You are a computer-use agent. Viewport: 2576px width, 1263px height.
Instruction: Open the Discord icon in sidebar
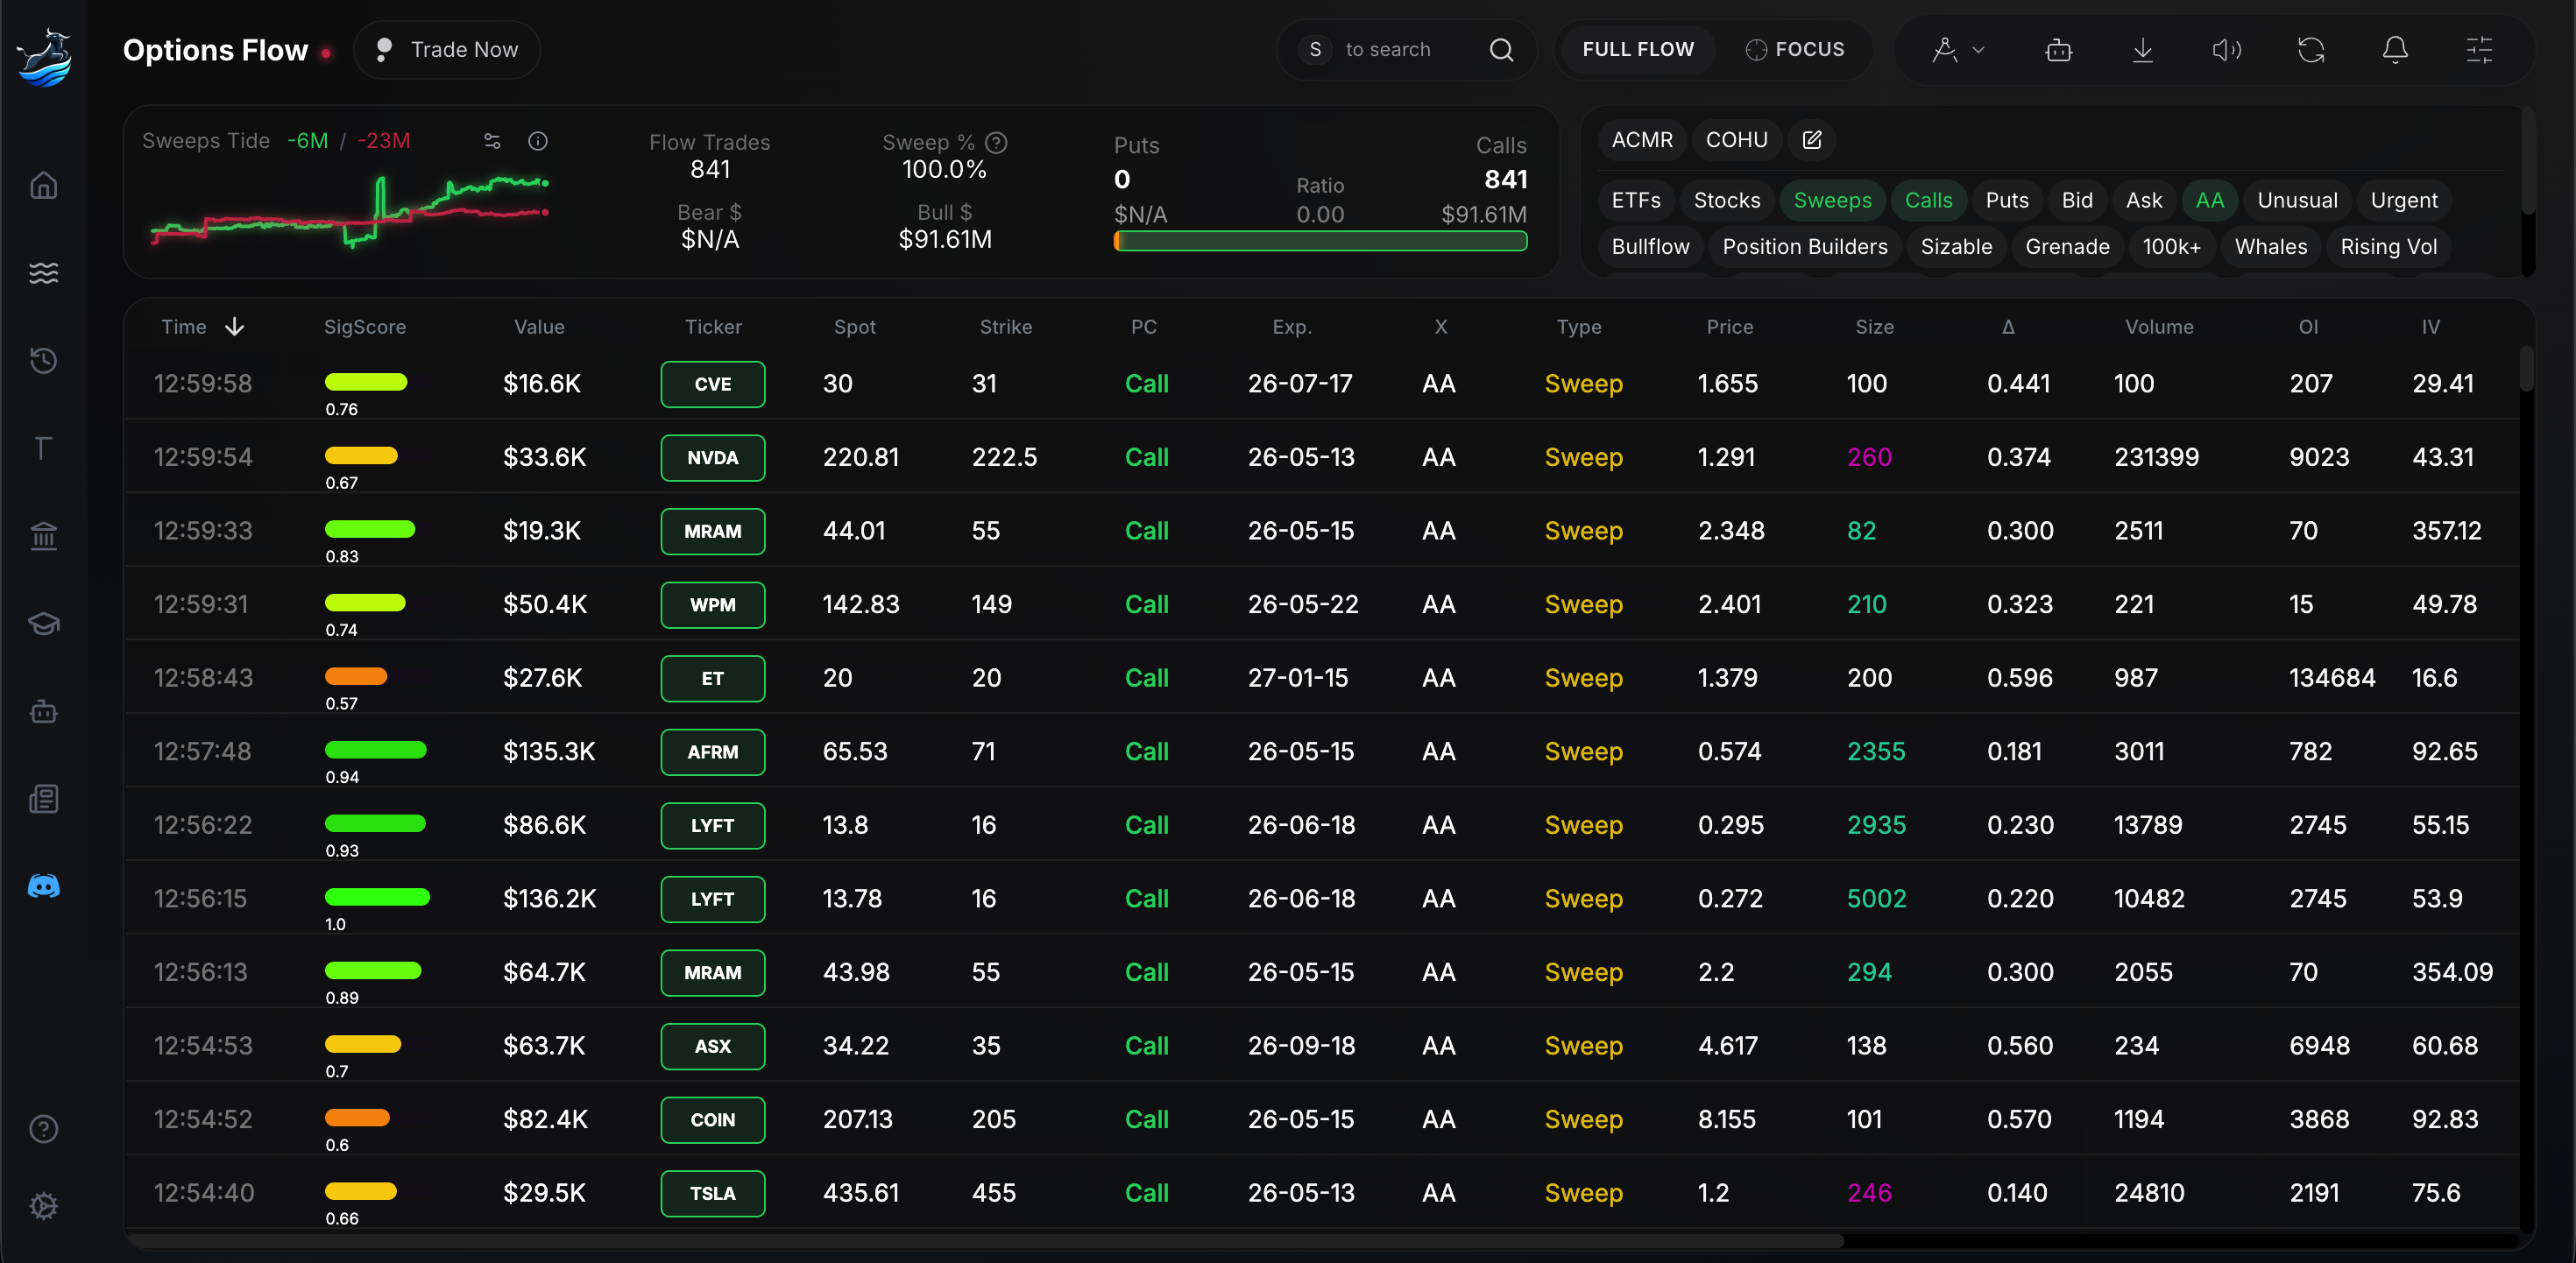(43, 886)
